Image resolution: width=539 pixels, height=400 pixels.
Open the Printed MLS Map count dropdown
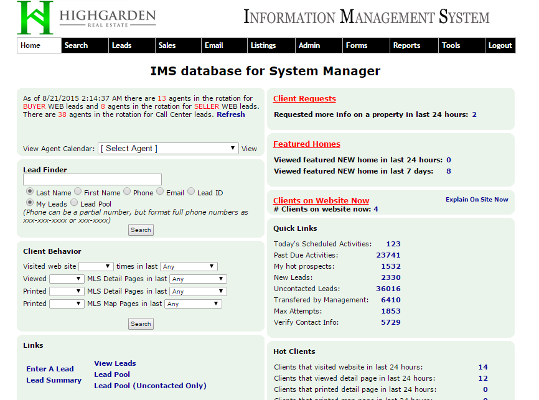[x=67, y=304]
